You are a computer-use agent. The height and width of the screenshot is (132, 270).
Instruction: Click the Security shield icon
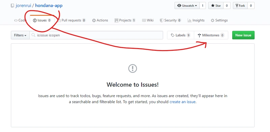click(x=161, y=20)
